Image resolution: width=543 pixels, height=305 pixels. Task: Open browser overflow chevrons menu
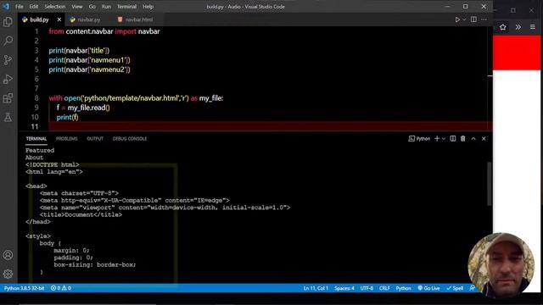(518, 27)
